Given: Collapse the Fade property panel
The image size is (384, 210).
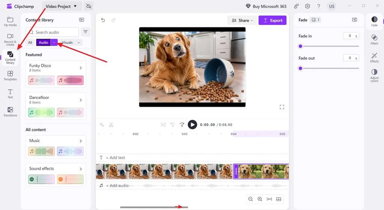Looking at the screenshot, I should [355, 19].
